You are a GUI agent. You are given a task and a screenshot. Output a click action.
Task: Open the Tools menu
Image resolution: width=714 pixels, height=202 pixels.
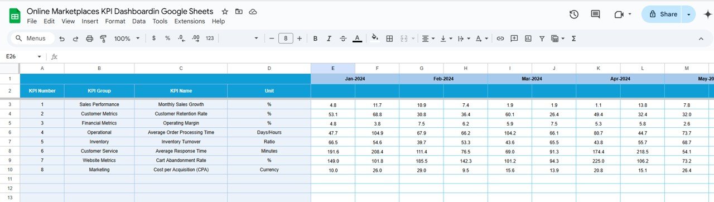pos(160,21)
